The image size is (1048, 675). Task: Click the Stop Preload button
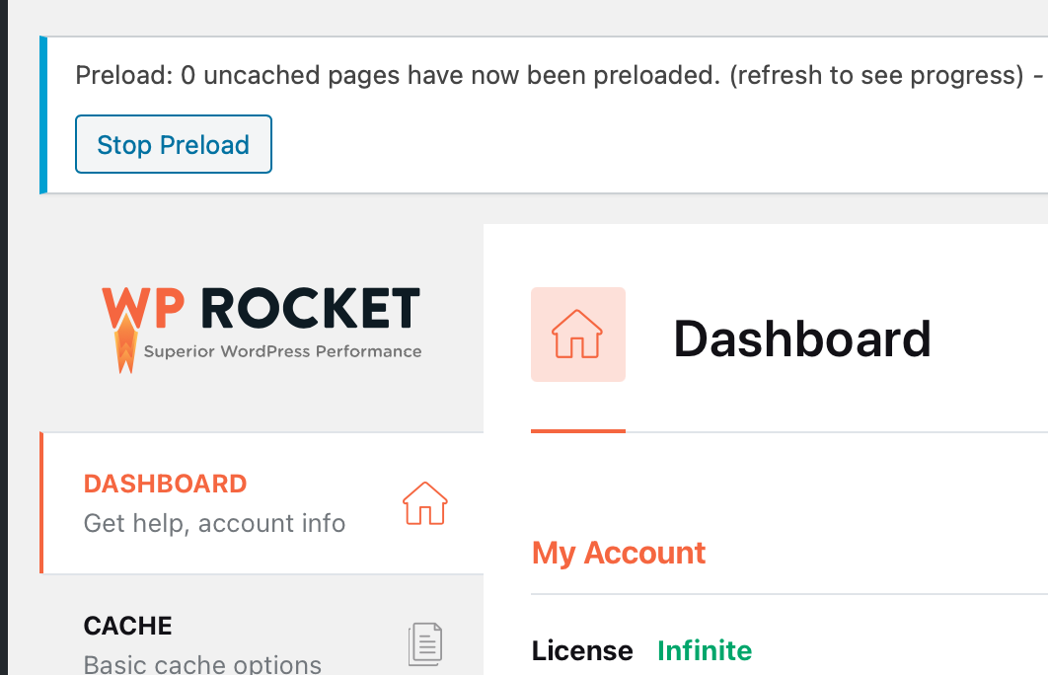(x=173, y=145)
